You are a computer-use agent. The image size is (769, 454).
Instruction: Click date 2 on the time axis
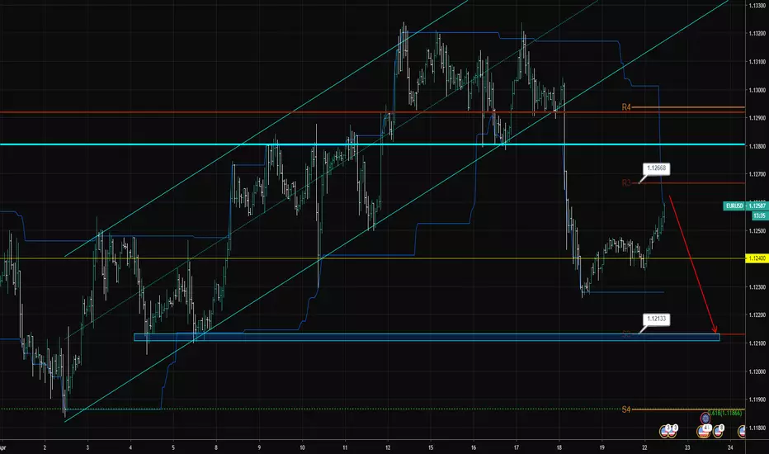tap(45, 447)
